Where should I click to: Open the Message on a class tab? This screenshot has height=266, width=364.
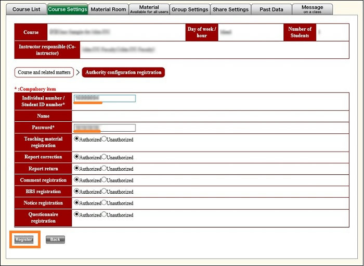313,9
